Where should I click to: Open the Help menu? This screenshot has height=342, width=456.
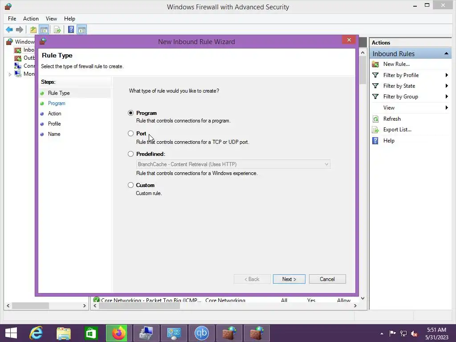click(x=69, y=19)
